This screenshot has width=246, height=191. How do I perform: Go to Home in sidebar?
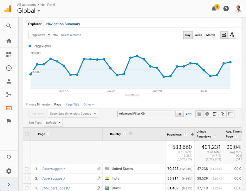click(x=9, y=41)
